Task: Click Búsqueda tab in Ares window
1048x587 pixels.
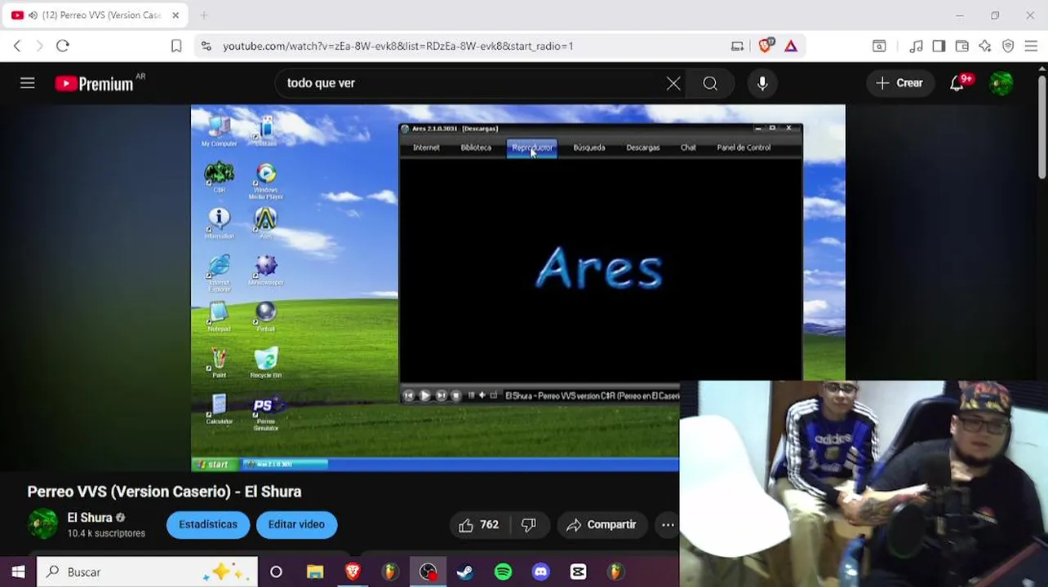Action: [588, 148]
